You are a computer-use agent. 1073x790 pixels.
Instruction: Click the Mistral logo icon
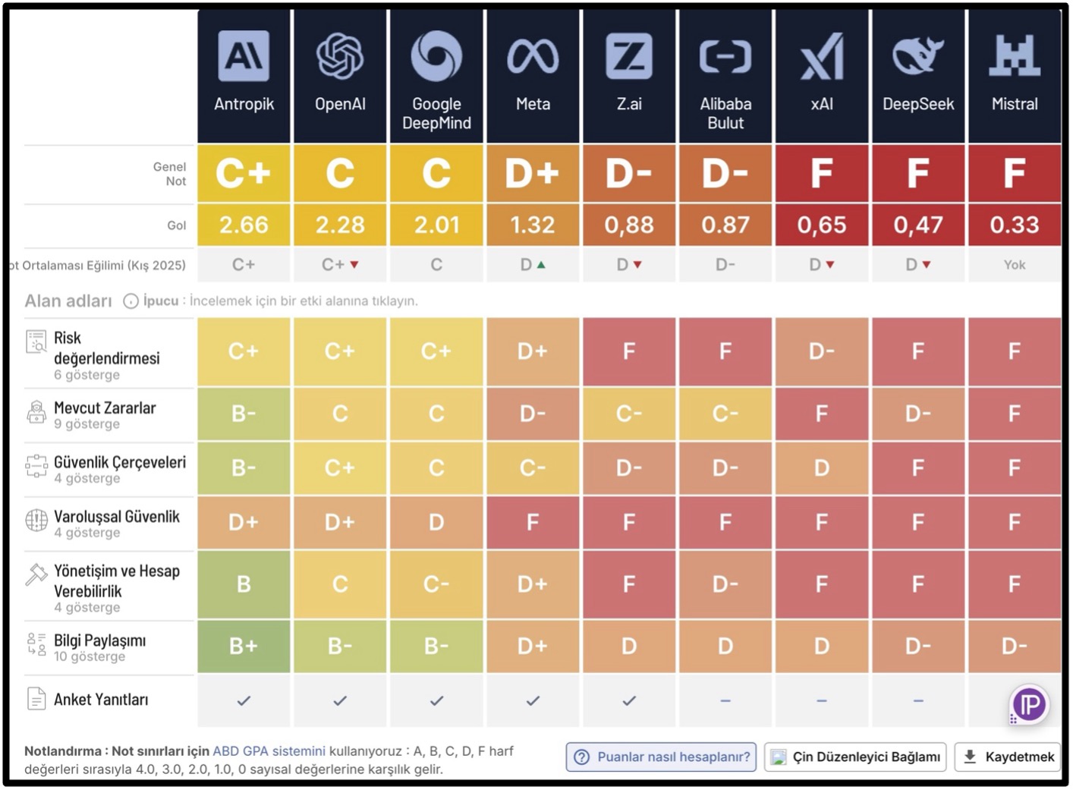[x=1015, y=56]
